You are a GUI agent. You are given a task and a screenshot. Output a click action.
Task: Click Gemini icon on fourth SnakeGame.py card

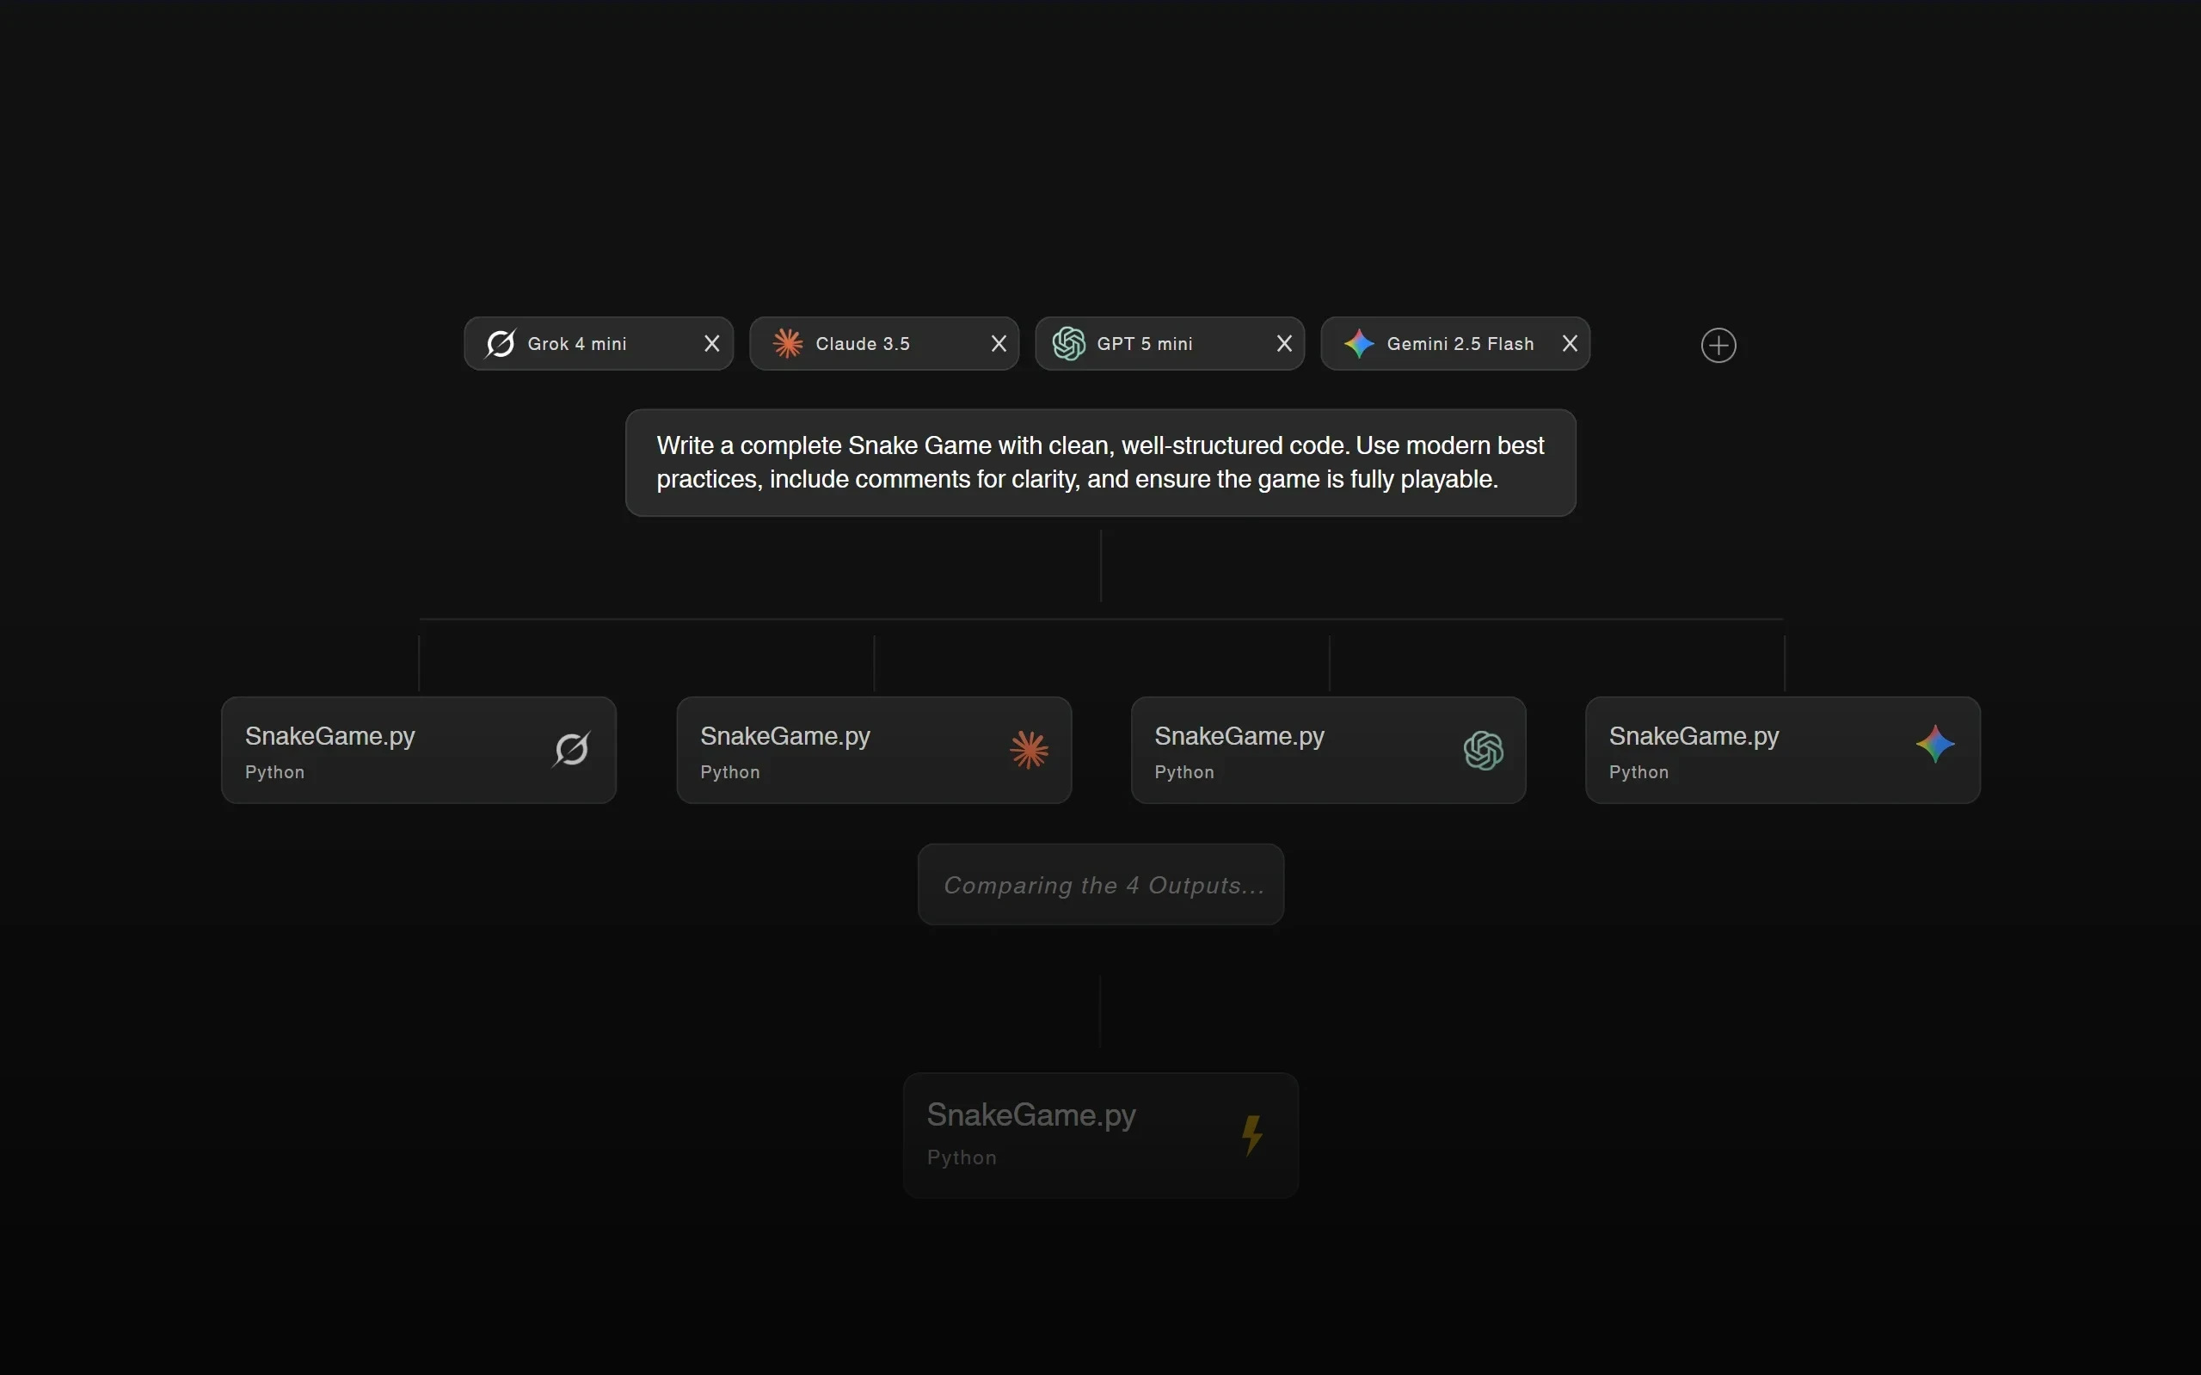pyautogui.click(x=1934, y=745)
